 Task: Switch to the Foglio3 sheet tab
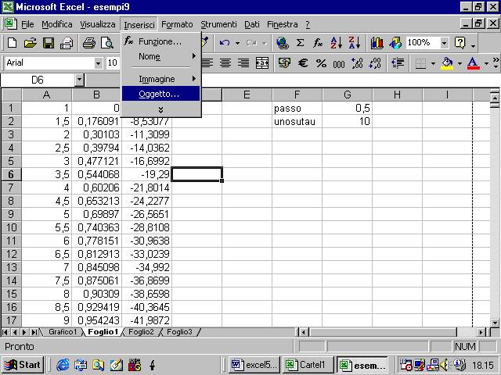tap(179, 332)
